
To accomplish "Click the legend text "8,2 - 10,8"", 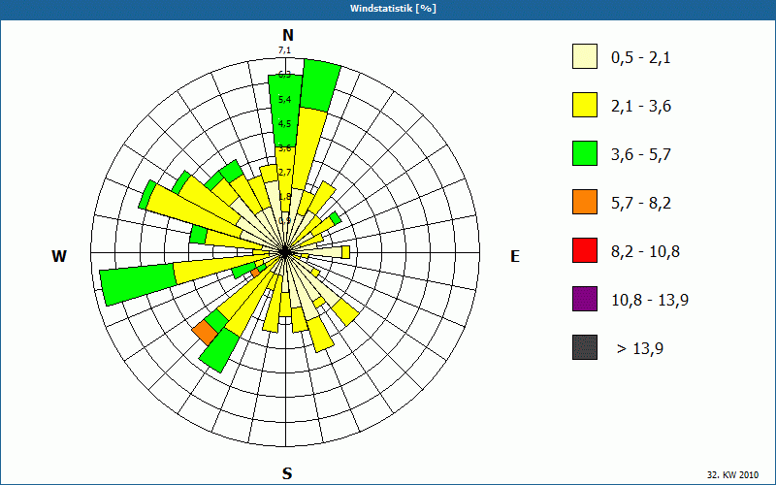I will pyautogui.click(x=645, y=252).
